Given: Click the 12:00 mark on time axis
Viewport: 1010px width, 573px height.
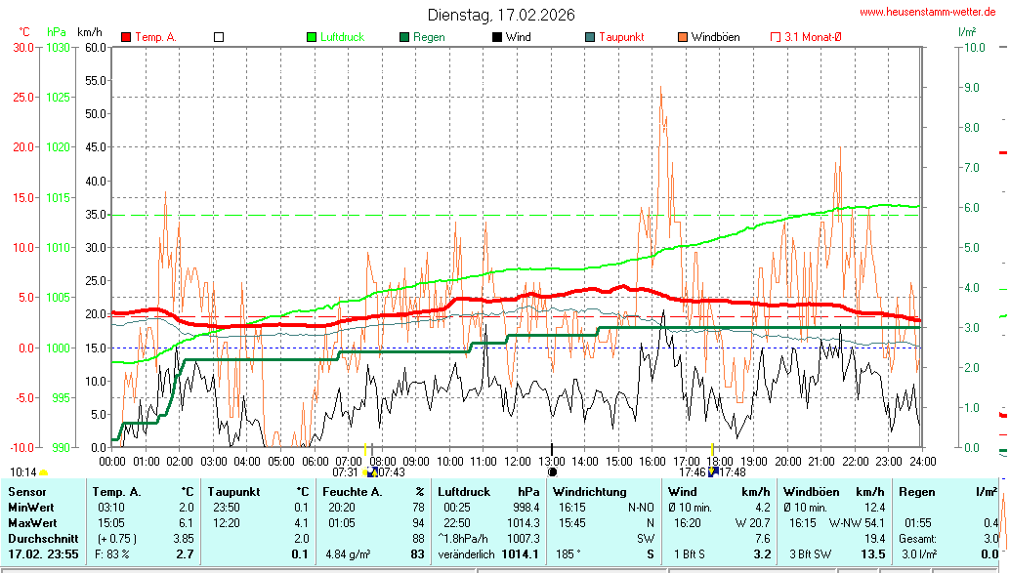Looking at the screenshot, I should [518, 460].
